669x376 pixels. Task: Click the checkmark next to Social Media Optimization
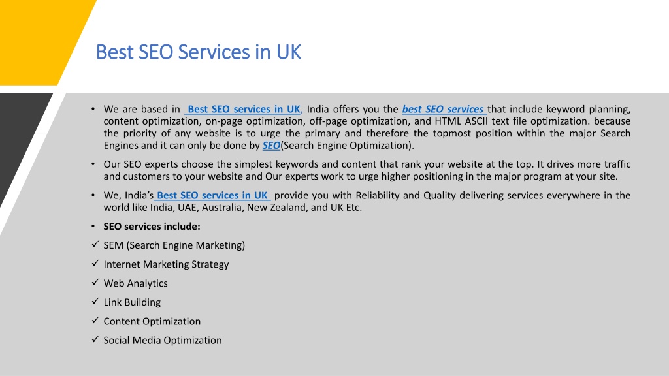(x=95, y=339)
